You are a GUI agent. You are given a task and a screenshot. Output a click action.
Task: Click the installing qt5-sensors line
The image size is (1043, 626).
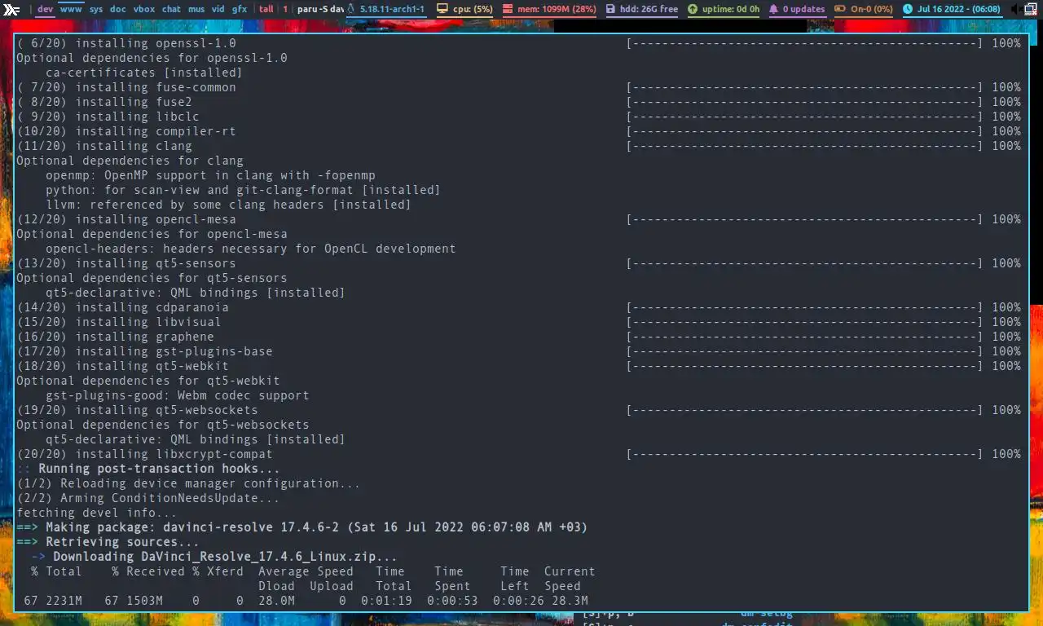(126, 263)
